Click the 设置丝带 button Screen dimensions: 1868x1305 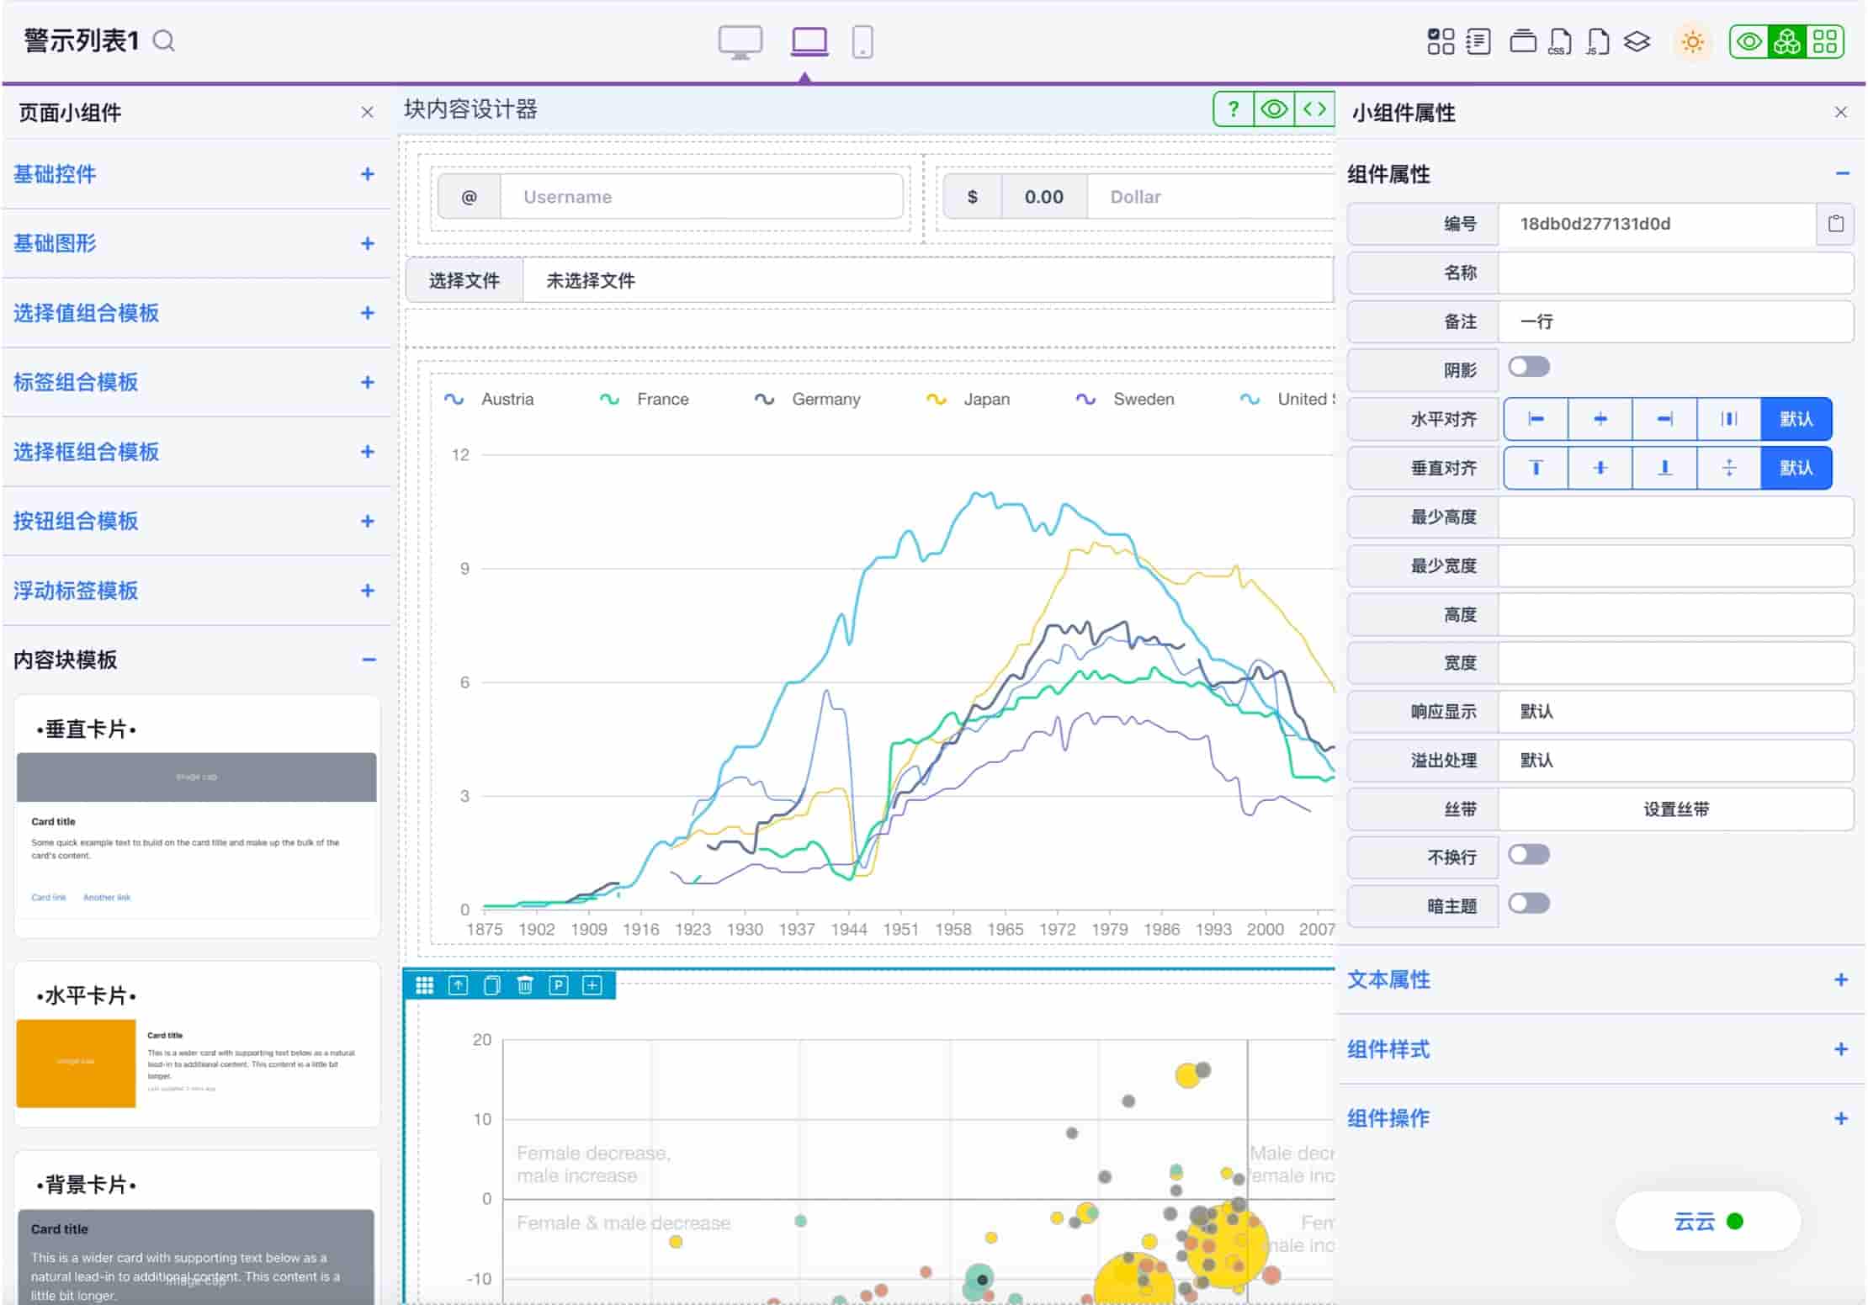1675,809
